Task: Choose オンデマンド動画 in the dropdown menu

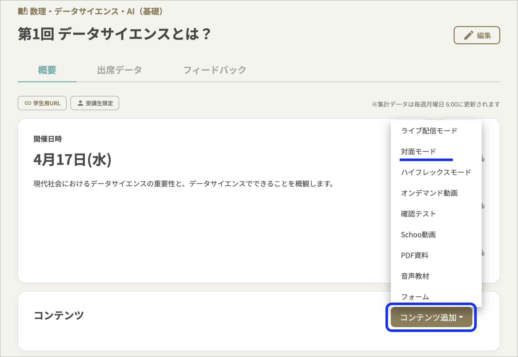Action: tap(436, 193)
